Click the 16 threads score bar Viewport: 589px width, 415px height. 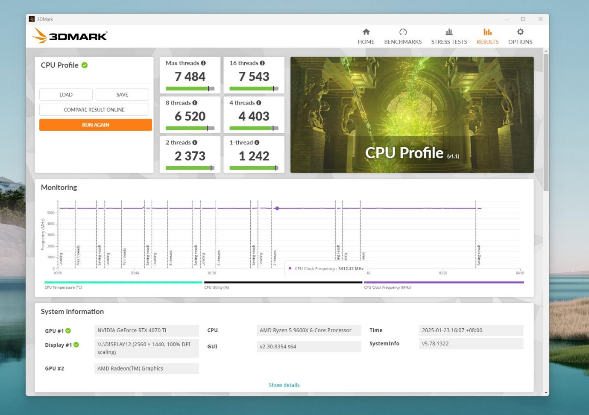pos(254,89)
